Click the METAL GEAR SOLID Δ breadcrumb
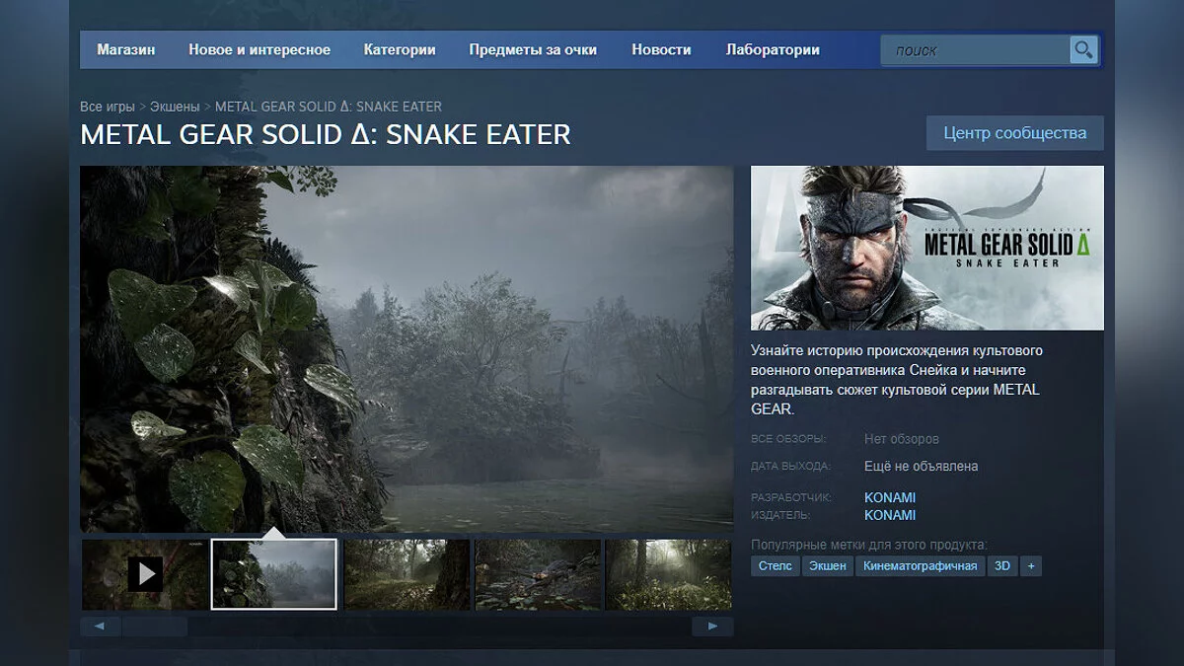This screenshot has height=666, width=1184. point(329,106)
